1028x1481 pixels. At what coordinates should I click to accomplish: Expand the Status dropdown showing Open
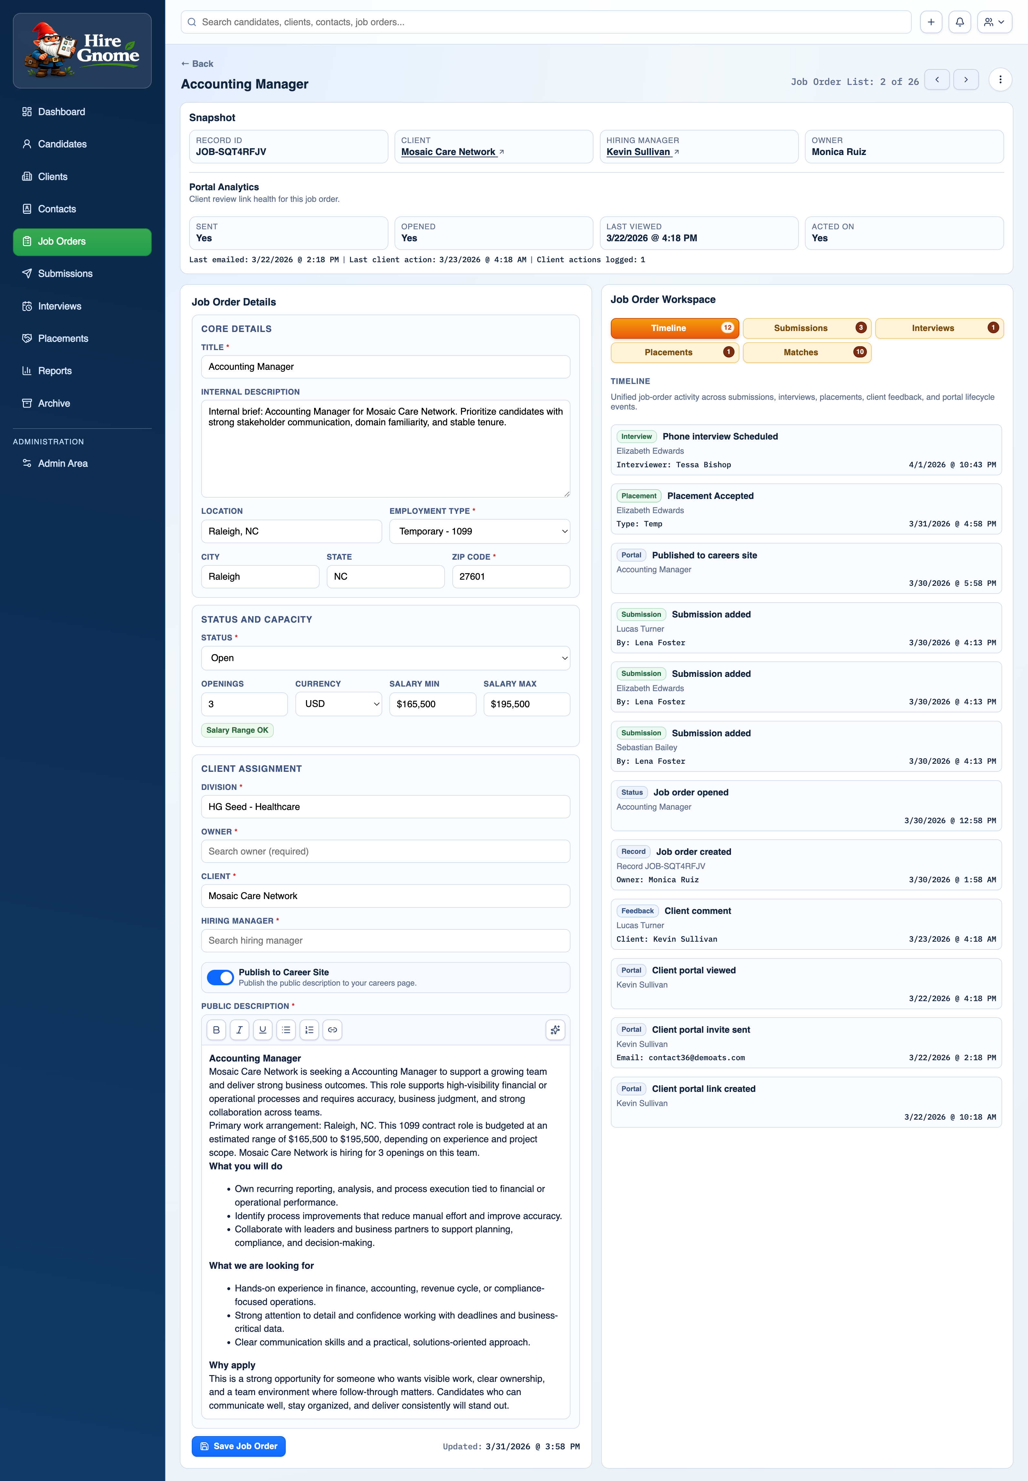[x=385, y=658]
